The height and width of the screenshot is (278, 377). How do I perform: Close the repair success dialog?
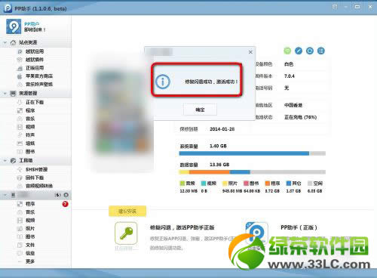coord(250,52)
